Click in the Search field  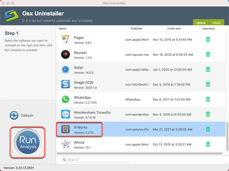click(x=96, y=160)
